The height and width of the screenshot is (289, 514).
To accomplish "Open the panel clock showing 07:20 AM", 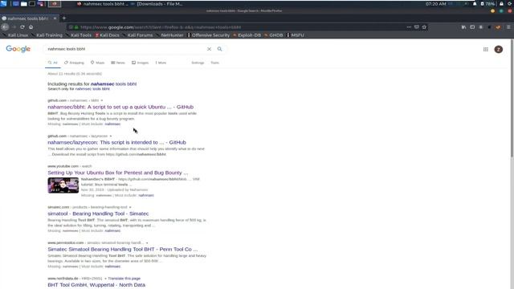I will pos(435,4).
